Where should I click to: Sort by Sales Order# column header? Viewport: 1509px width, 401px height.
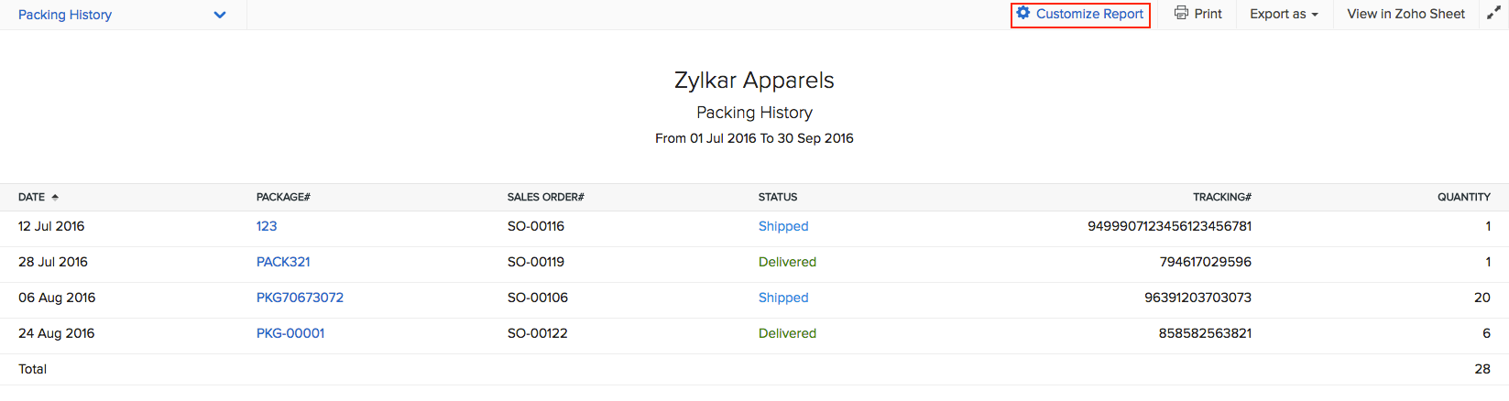click(545, 197)
